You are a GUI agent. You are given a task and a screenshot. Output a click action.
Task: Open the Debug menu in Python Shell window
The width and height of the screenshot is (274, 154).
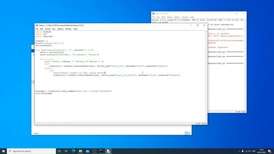(x=170, y=17)
